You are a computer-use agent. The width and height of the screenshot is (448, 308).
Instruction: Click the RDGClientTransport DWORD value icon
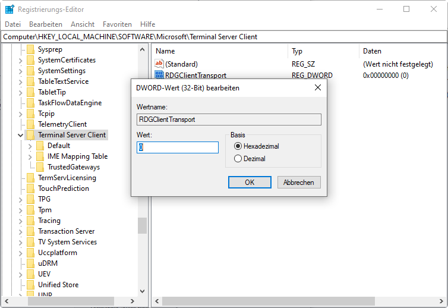click(159, 76)
